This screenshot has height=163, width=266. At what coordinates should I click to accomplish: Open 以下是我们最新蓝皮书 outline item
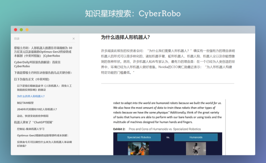tap(44, 88)
